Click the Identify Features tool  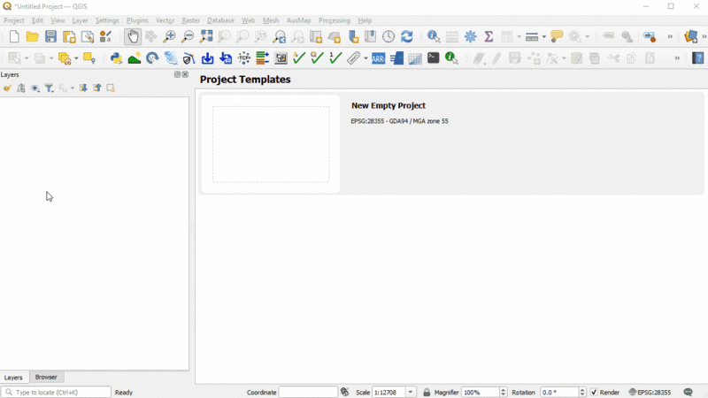[x=434, y=37]
